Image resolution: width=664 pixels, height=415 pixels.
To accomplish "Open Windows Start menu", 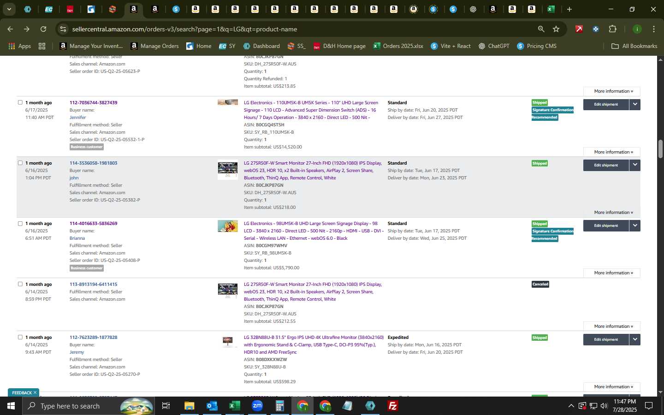I will point(11,406).
